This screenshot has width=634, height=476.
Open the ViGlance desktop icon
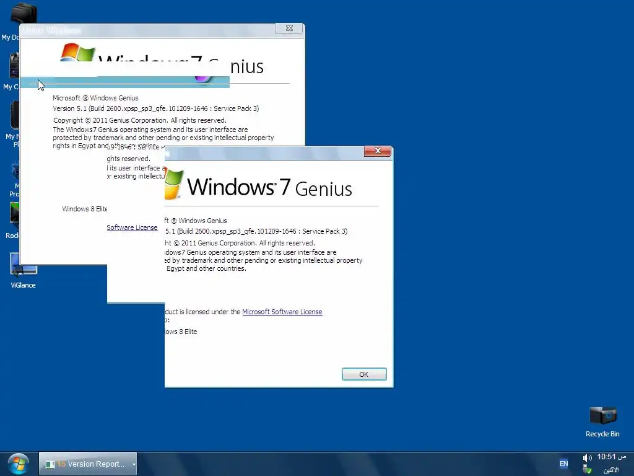23,270
